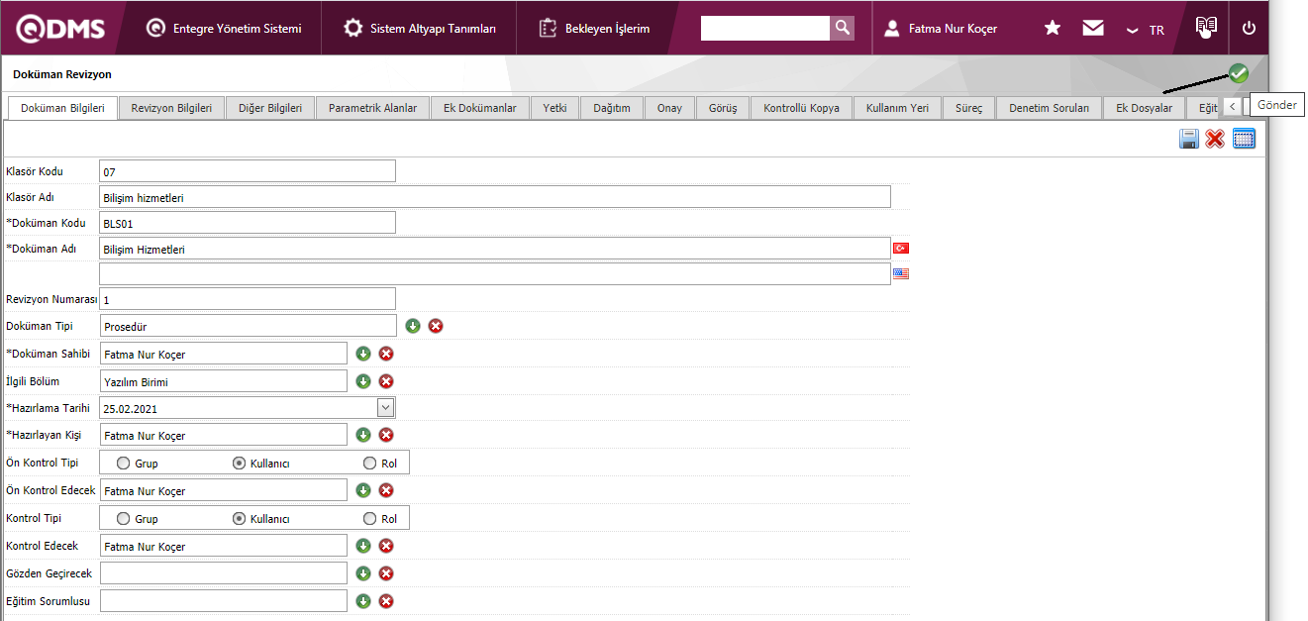Viewport: 1308px width, 621px height.
Task: Click the Gözden Geçirecek input field
Action: (x=224, y=573)
